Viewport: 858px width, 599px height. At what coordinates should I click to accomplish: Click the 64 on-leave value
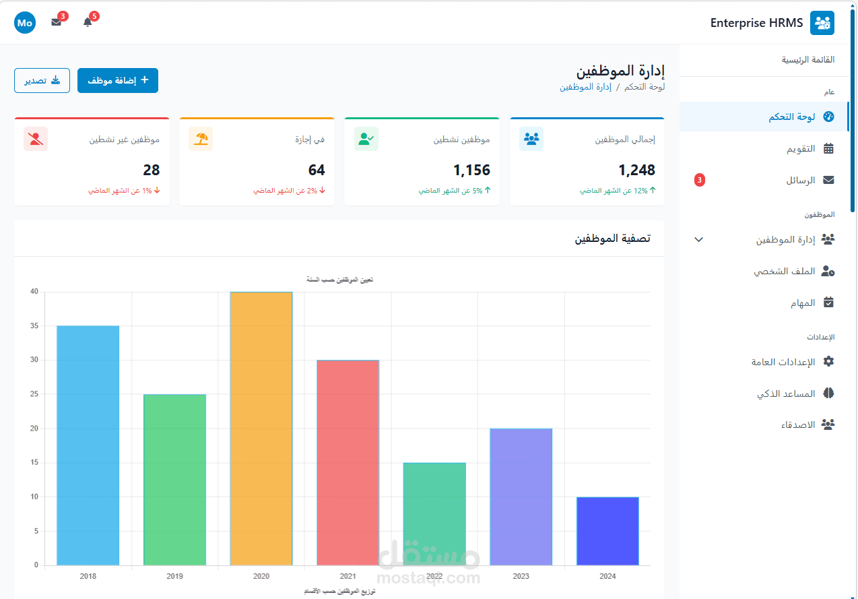(x=317, y=170)
